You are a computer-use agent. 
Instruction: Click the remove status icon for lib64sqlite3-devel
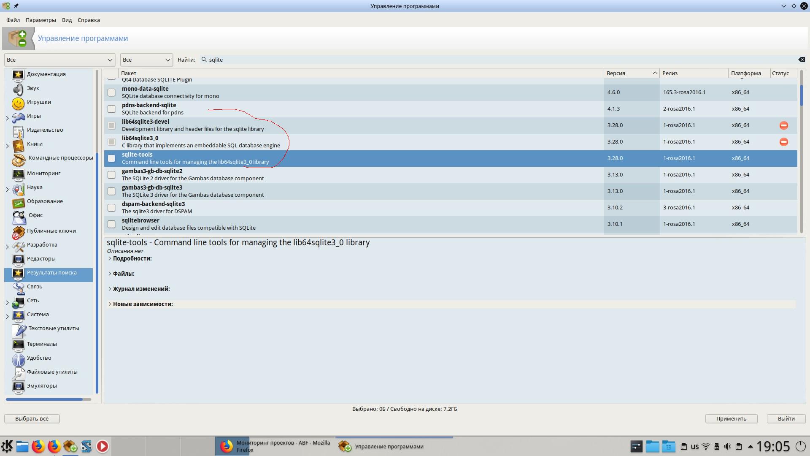tap(783, 125)
